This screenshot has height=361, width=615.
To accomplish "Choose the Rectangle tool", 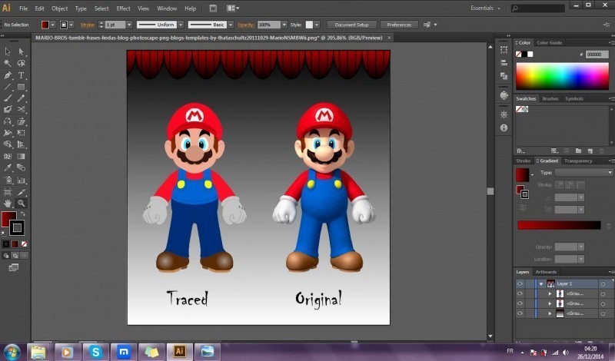I will click(22, 87).
